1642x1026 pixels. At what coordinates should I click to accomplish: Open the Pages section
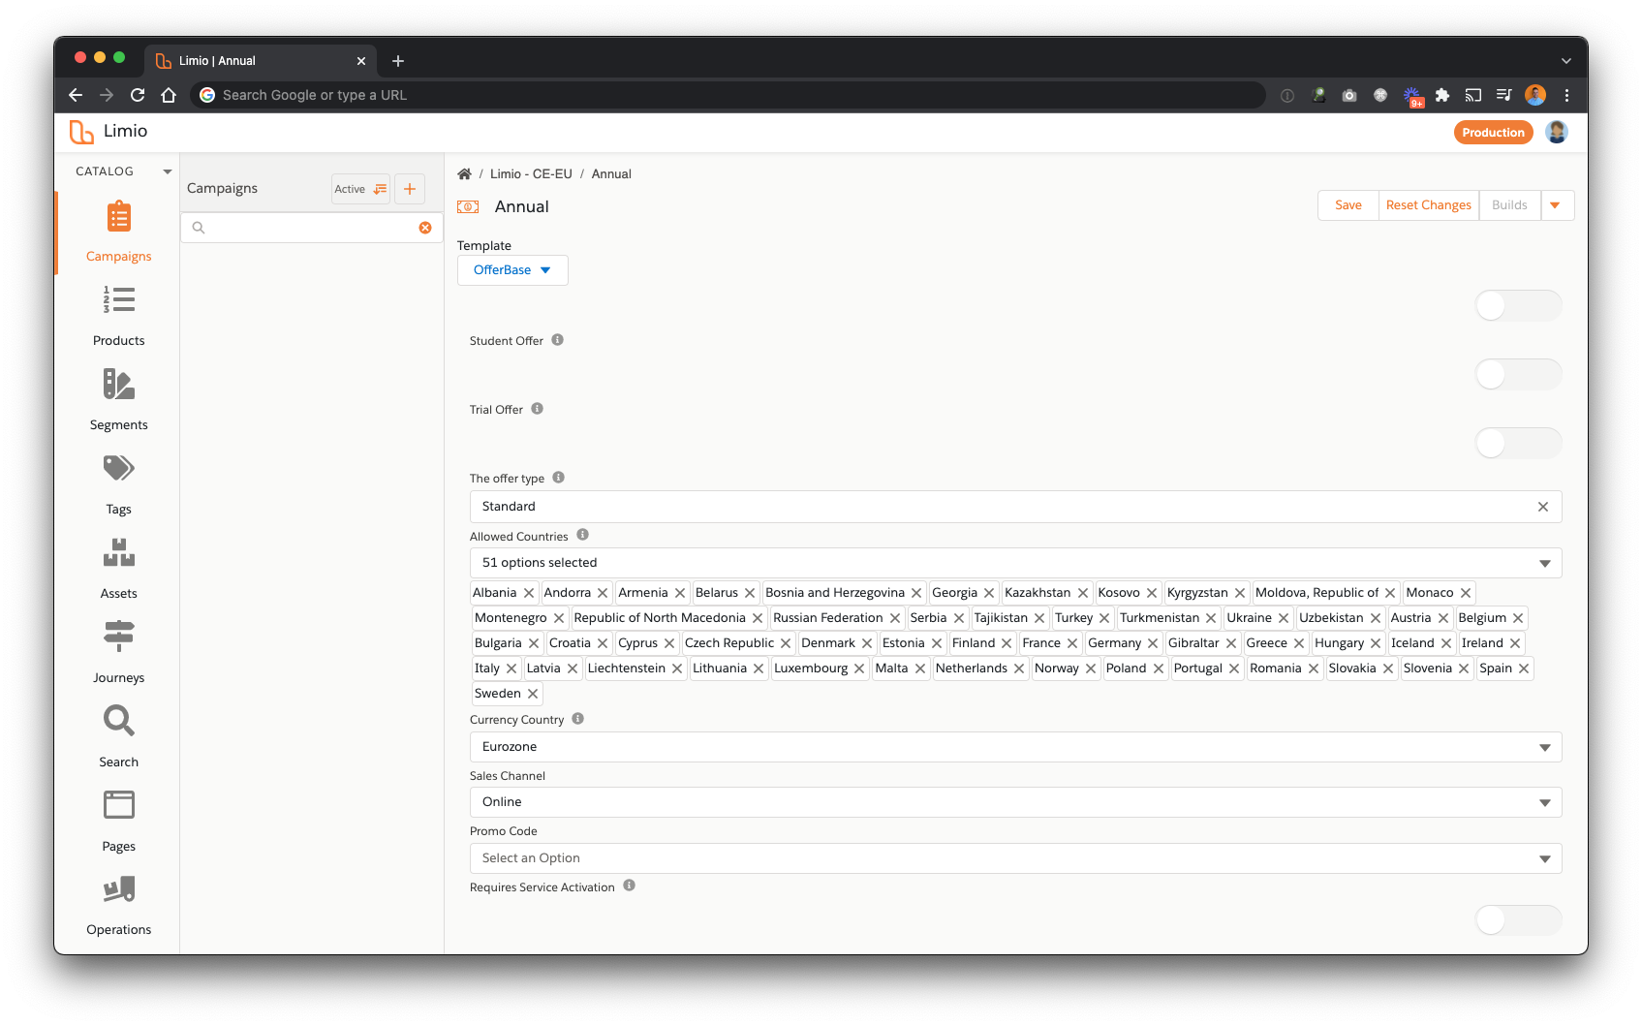(x=118, y=822)
